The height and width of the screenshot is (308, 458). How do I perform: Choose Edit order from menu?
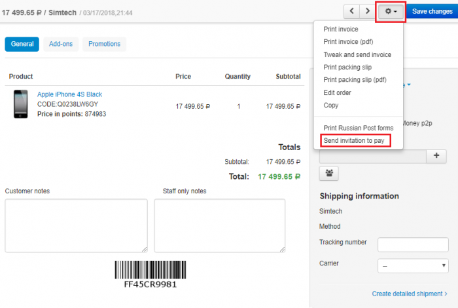[337, 92]
